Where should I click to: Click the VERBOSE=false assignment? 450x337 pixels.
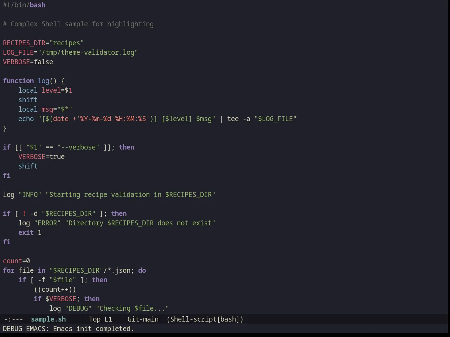pyautogui.click(x=28, y=62)
